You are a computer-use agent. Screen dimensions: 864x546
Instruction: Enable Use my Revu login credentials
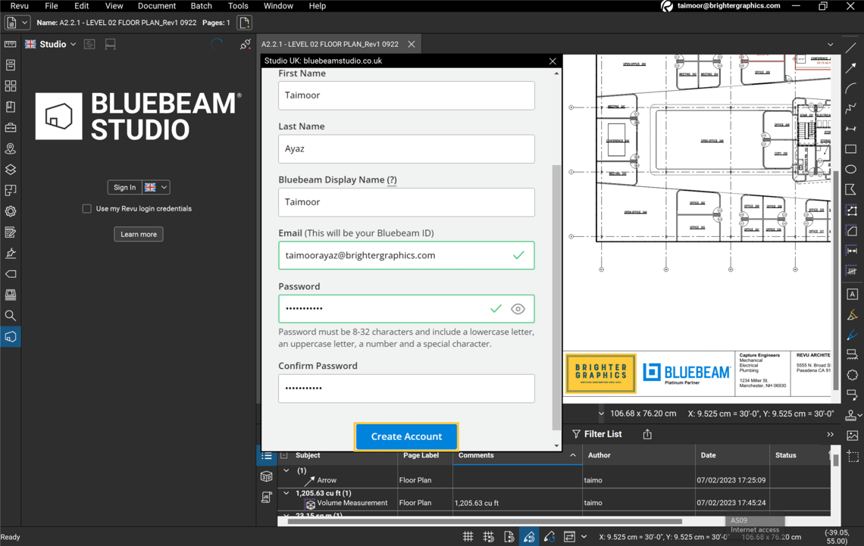(86, 208)
